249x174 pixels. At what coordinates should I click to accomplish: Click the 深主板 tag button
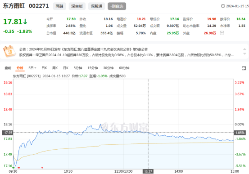(77, 6)
